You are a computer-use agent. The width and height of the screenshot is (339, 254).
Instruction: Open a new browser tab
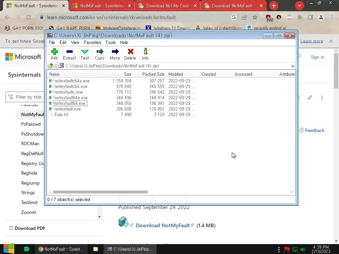pyautogui.click(x=274, y=6)
